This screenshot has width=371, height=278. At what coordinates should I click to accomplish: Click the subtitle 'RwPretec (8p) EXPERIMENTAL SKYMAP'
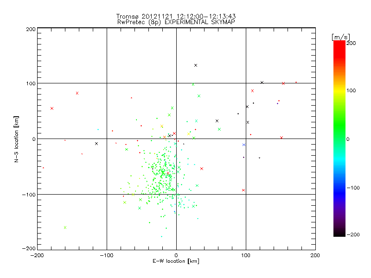tap(176, 22)
